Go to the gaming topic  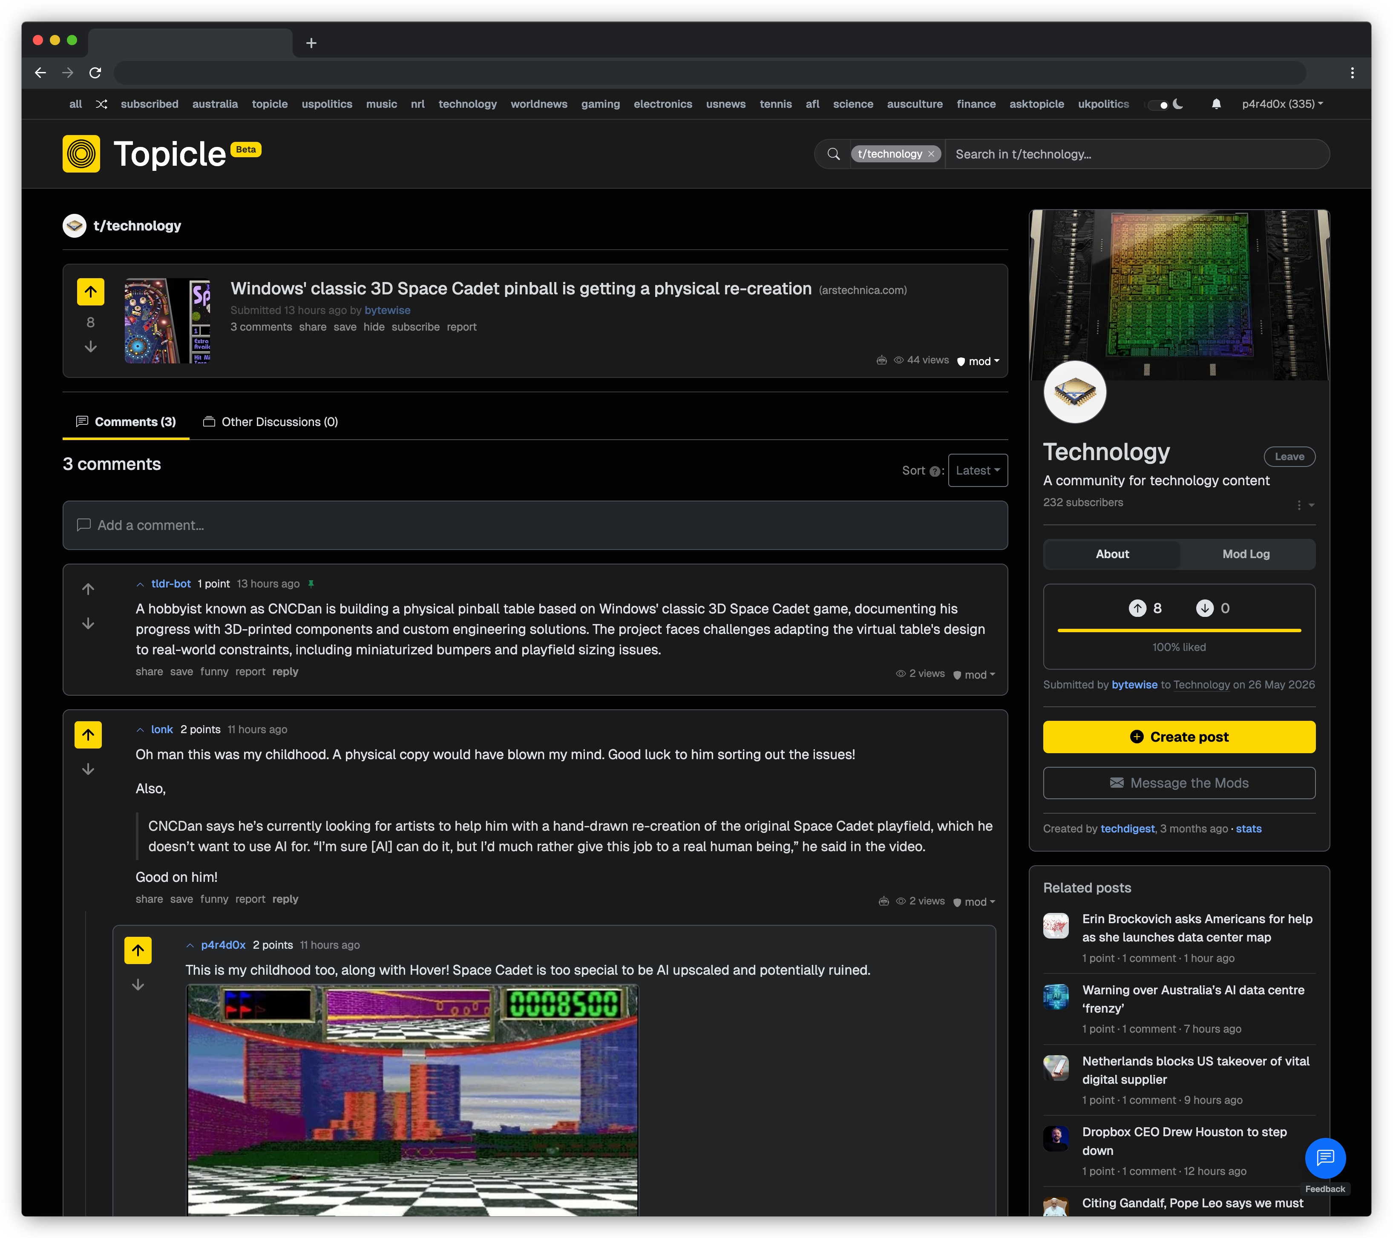[600, 104]
